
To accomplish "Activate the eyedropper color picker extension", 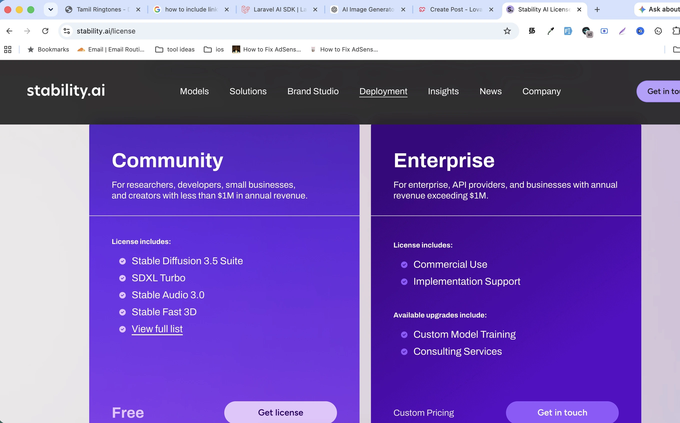I will pyautogui.click(x=550, y=31).
